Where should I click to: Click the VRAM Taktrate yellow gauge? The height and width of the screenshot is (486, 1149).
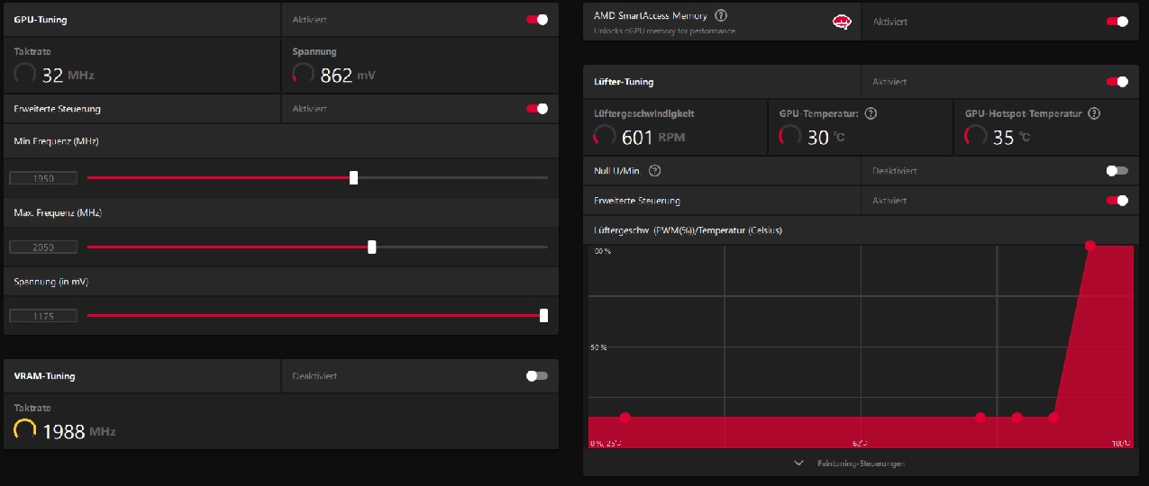25,430
